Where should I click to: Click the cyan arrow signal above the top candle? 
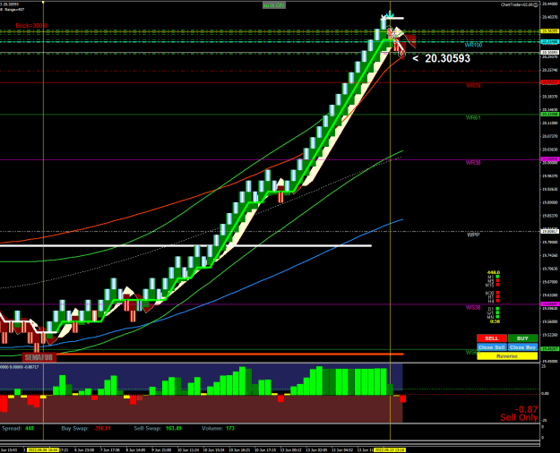pyautogui.click(x=390, y=15)
